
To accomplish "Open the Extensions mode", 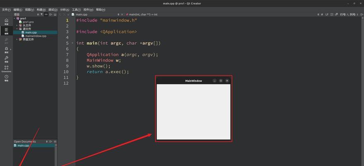I will click(6, 68).
